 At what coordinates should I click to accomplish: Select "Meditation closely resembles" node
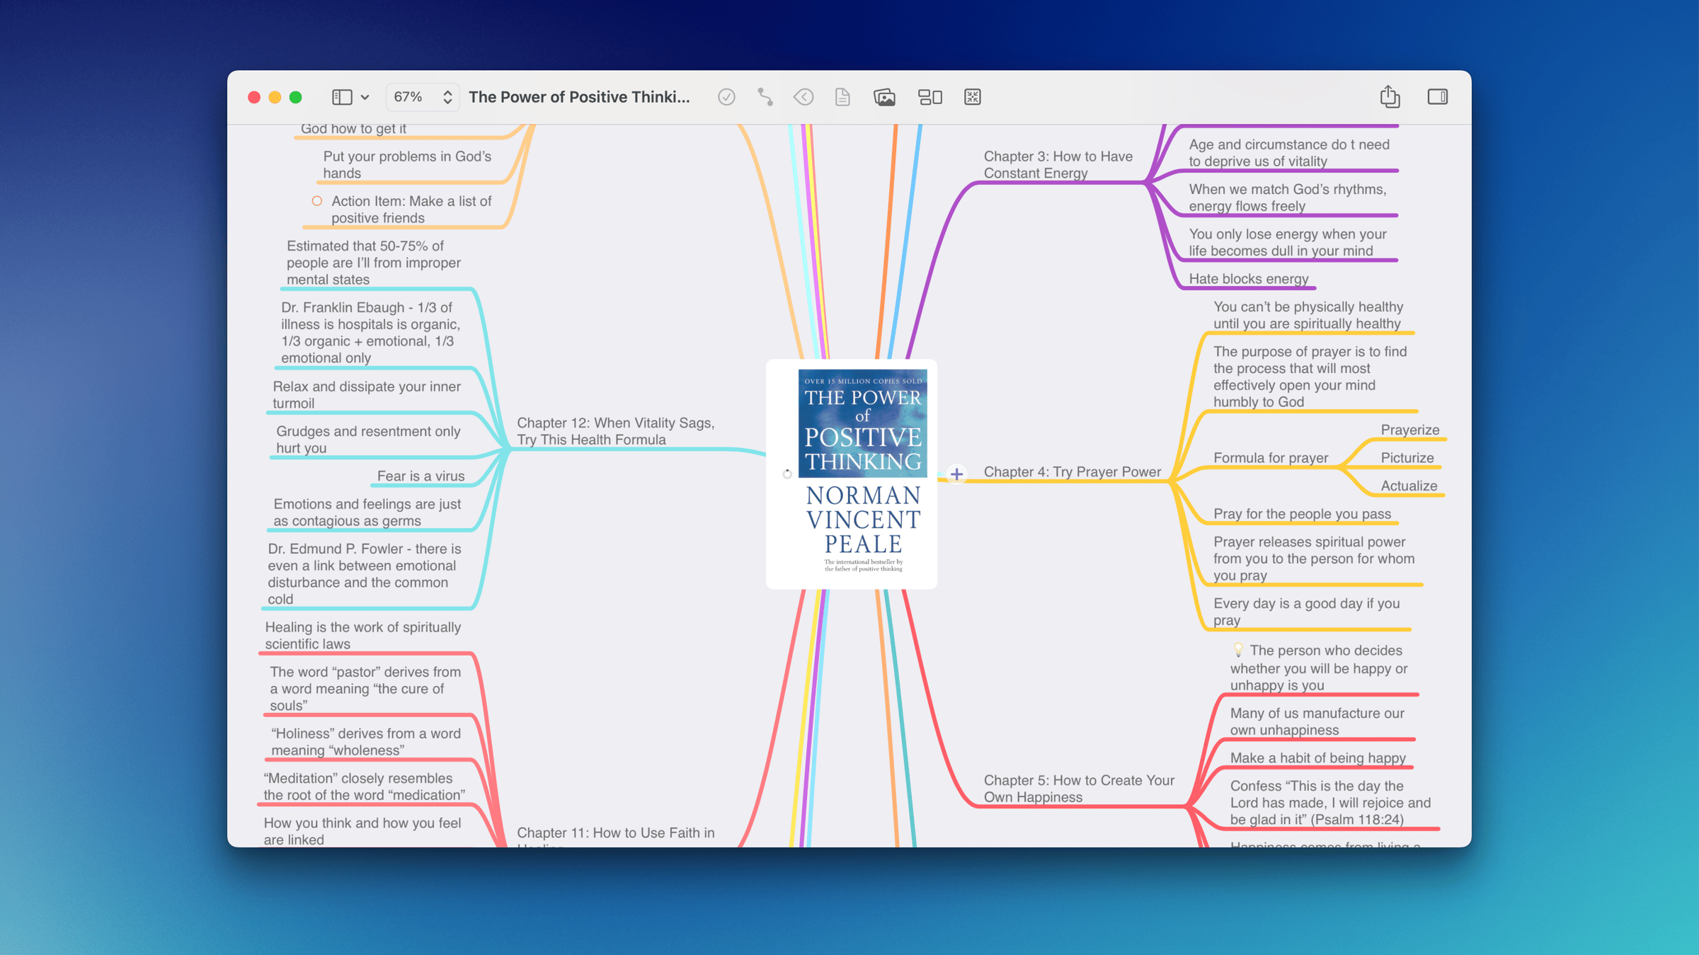point(364,787)
